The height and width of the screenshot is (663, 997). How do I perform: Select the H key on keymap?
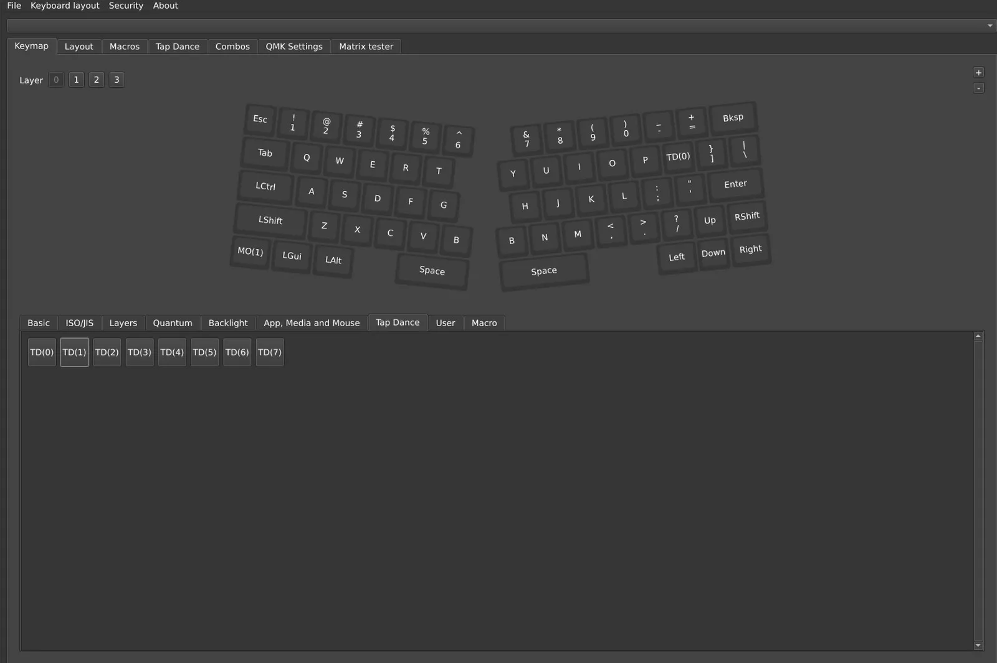tap(525, 206)
